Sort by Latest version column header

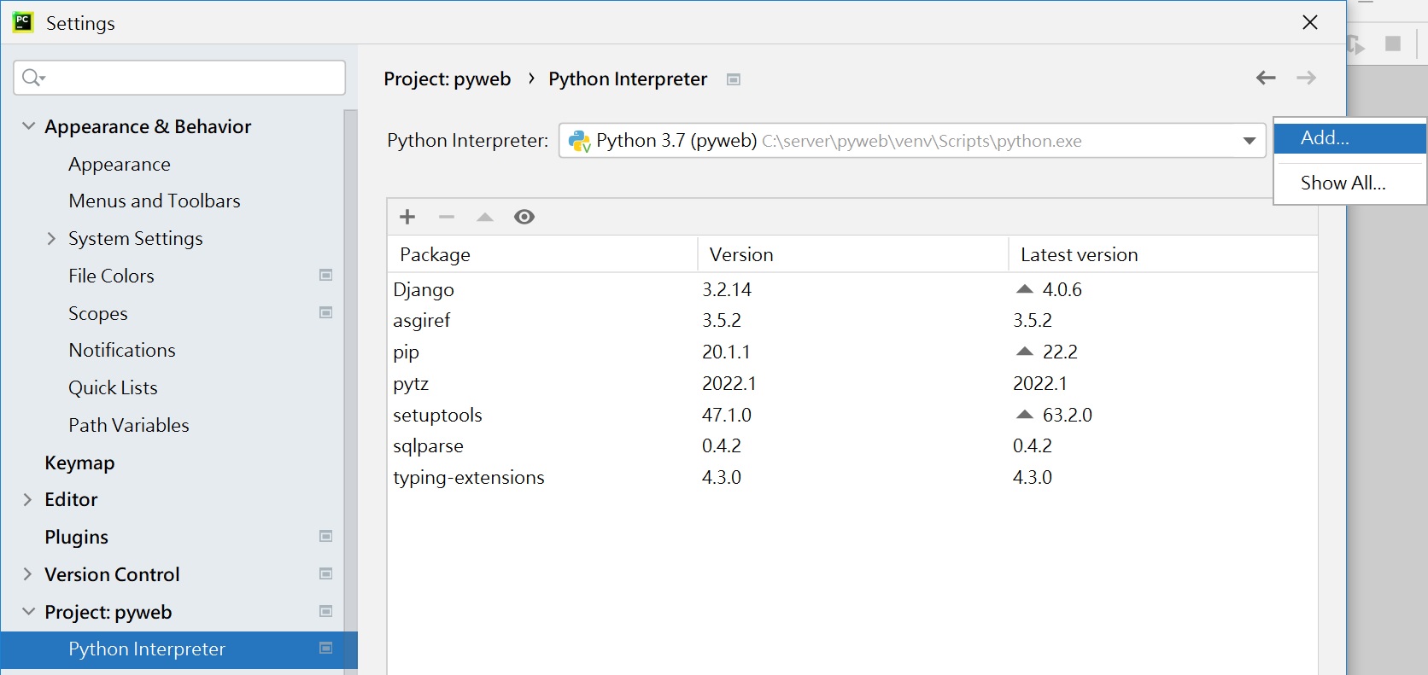1163,254
